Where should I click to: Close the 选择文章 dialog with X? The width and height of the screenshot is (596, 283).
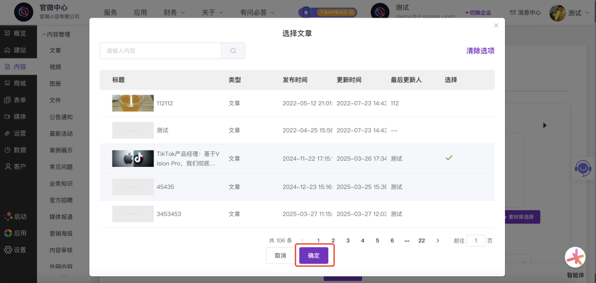[x=496, y=25]
